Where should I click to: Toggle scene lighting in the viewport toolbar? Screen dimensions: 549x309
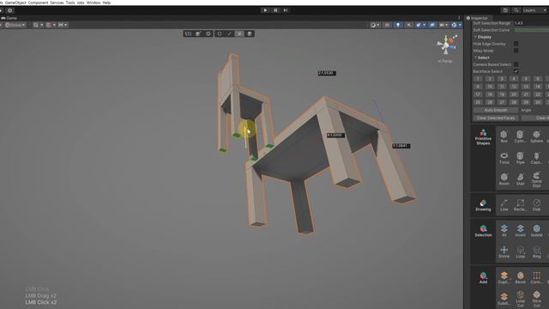[398, 25]
